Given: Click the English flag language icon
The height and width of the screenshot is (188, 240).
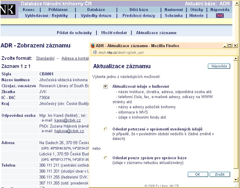Looking at the screenshot, I should point(220,16).
